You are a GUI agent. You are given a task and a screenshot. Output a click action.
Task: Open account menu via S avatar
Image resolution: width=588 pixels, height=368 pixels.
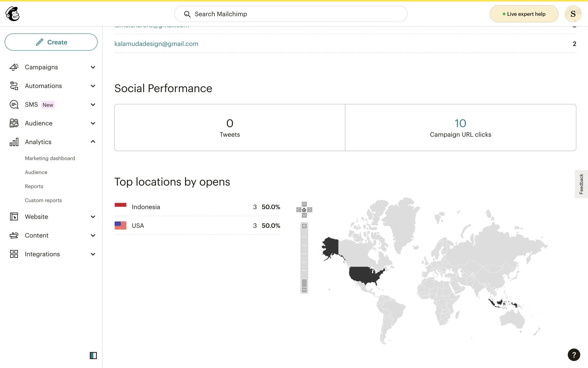click(573, 14)
